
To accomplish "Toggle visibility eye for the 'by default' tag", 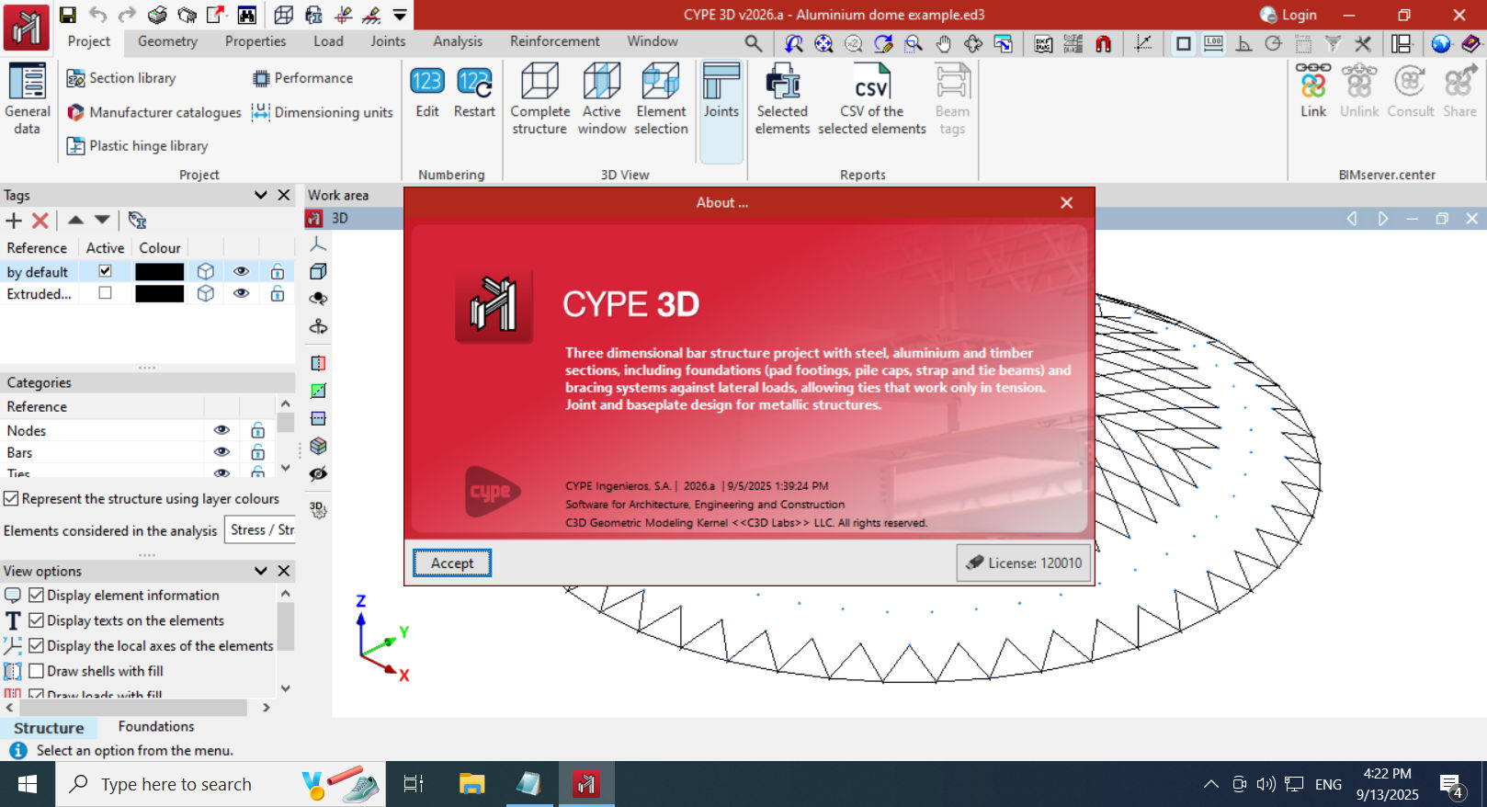I will tap(241, 271).
